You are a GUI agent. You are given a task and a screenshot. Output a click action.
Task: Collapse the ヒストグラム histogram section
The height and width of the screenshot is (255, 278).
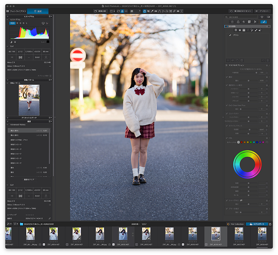click(x=7, y=20)
